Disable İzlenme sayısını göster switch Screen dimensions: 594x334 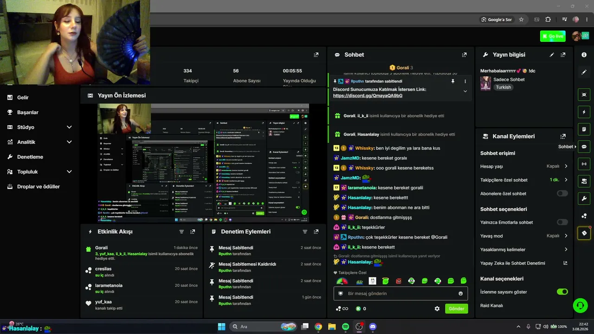[x=562, y=292]
